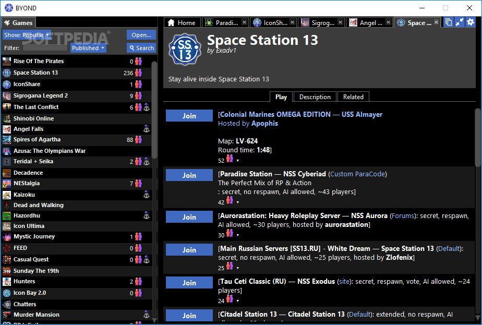This screenshot has width=482, height=325.
Task: Open the Tau Ceti site link
Action: [344, 282]
